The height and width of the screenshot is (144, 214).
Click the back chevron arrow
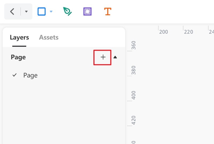12,11
